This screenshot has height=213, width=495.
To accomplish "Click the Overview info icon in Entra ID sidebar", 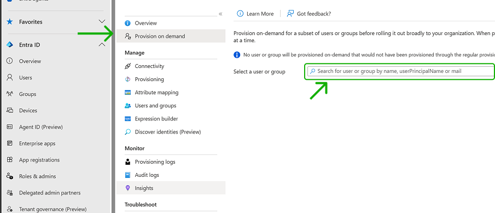I will click(10, 61).
